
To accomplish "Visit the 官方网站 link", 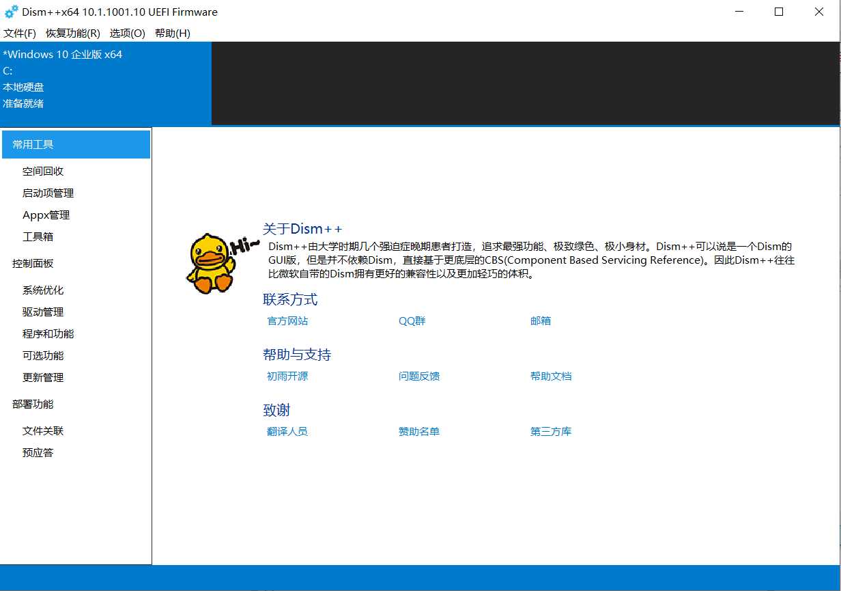I will [287, 321].
